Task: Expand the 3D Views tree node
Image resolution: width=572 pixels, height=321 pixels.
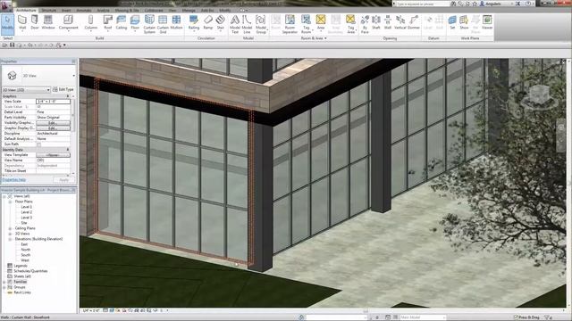Action: pos(10,234)
